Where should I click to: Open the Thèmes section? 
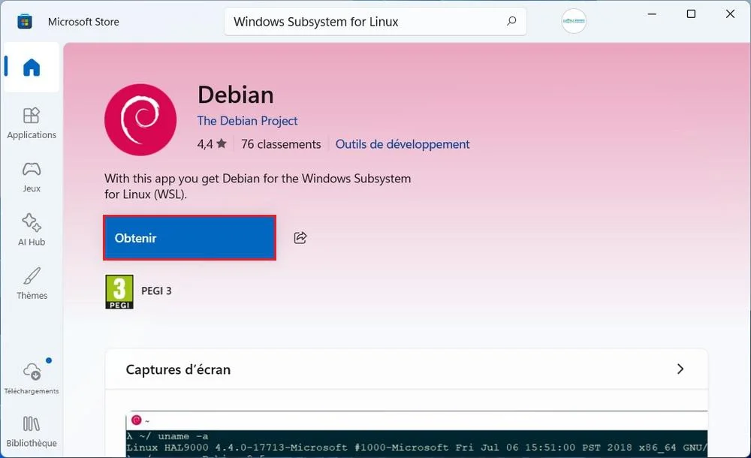[32, 284]
